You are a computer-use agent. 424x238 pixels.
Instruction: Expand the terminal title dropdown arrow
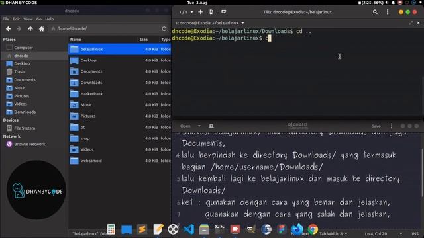(x=242, y=23)
